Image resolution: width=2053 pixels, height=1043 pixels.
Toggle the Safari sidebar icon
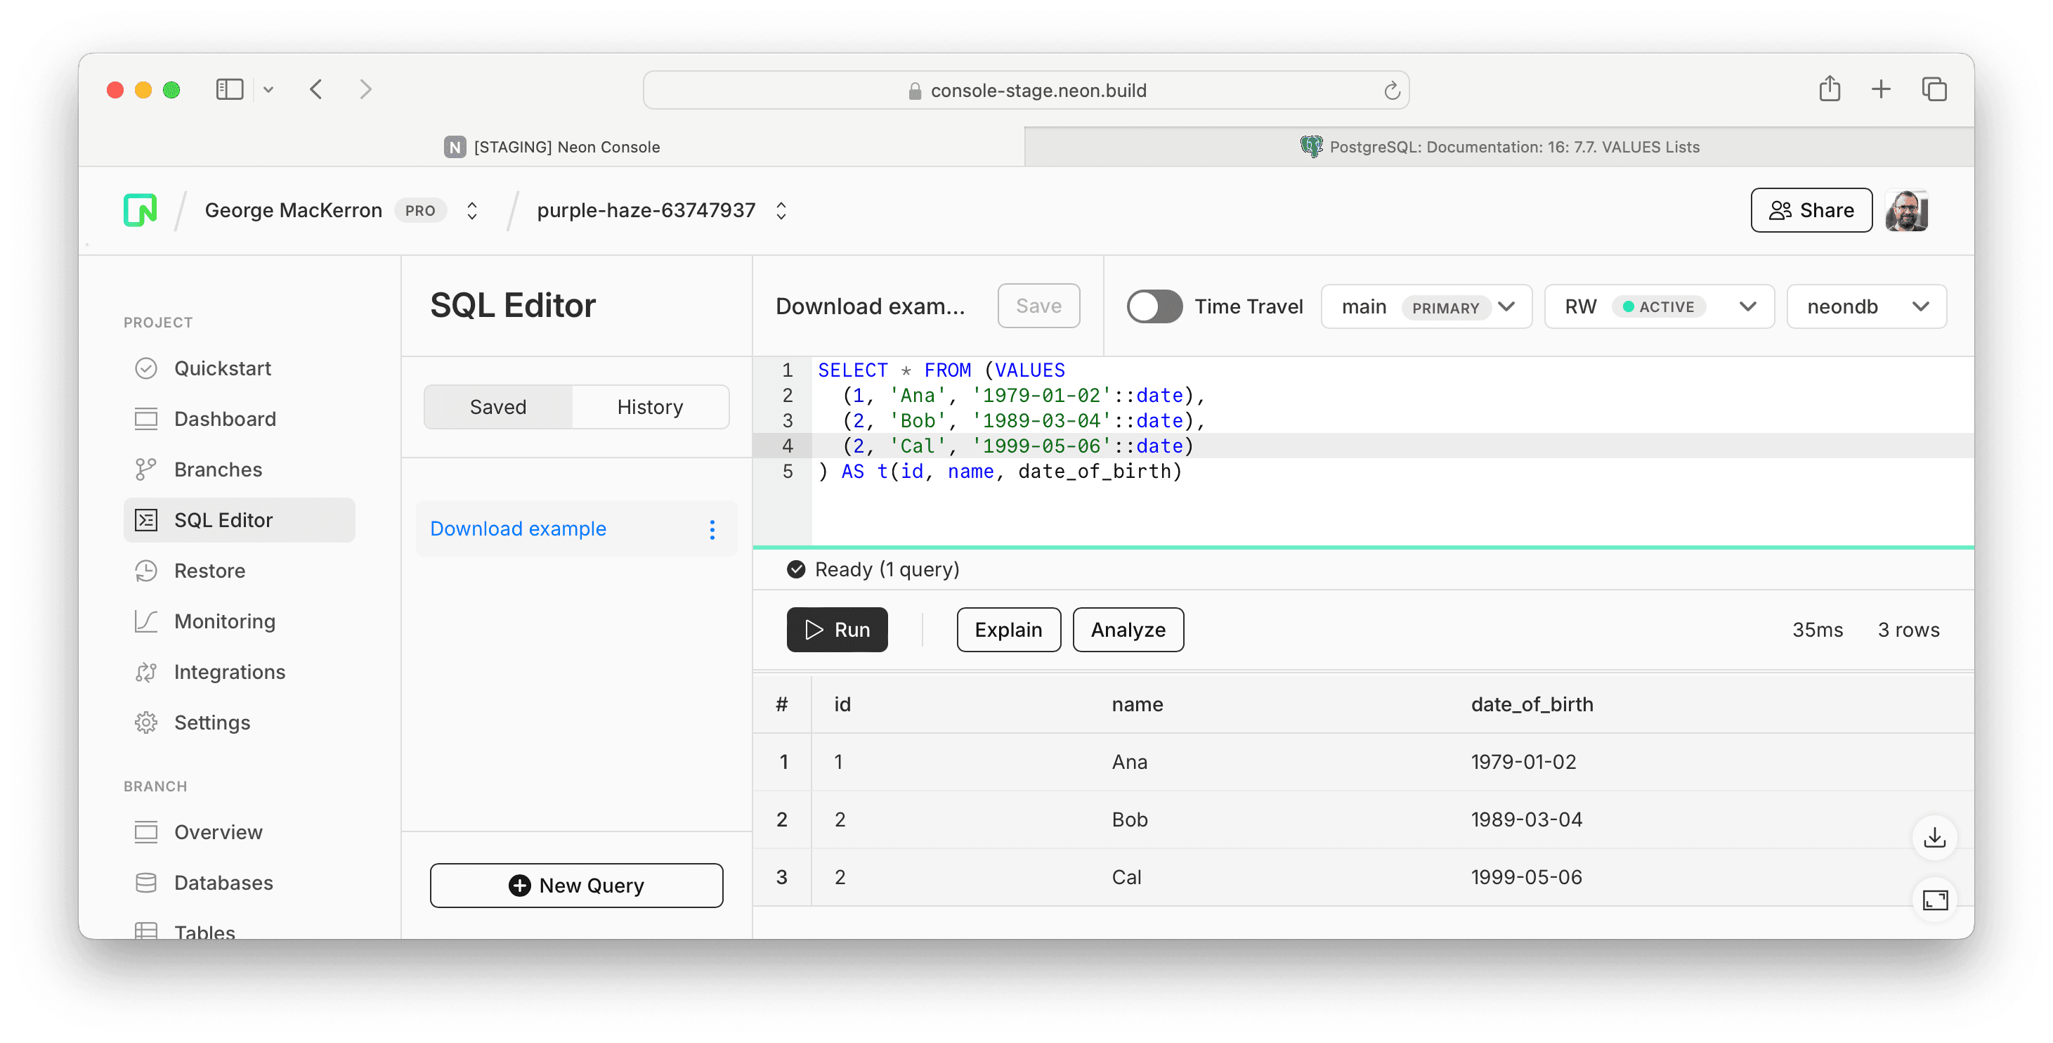[x=230, y=89]
